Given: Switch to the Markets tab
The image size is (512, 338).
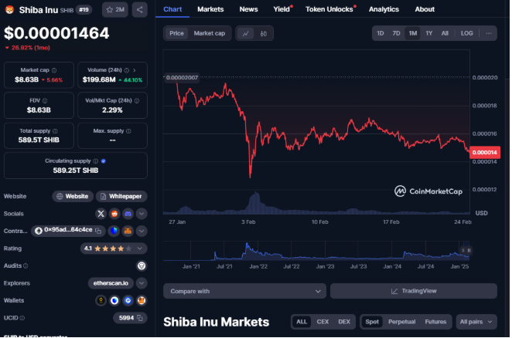Looking at the screenshot, I should [210, 9].
